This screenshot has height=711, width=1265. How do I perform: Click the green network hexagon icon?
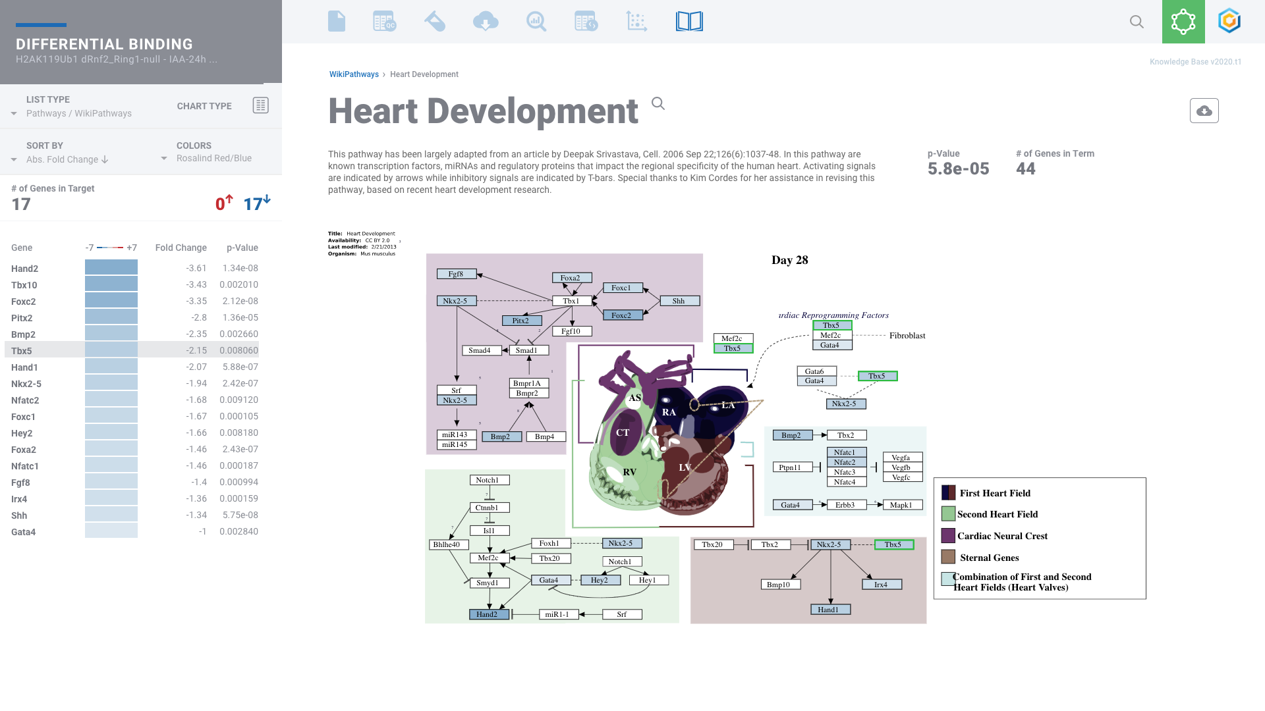pyautogui.click(x=1183, y=22)
